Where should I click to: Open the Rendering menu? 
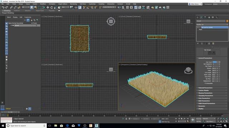coord(73,4)
